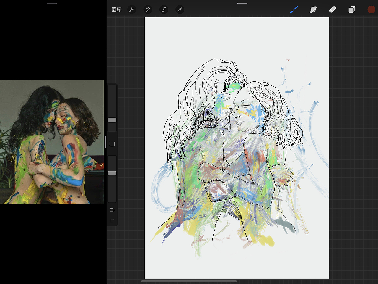Select the Smudge tool
The height and width of the screenshot is (284, 378).
click(x=313, y=9)
